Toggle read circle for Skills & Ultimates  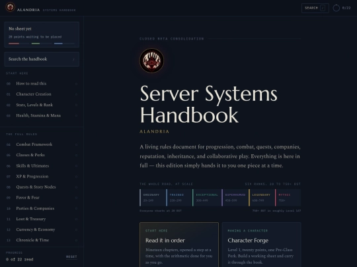[x=76, y=166]
